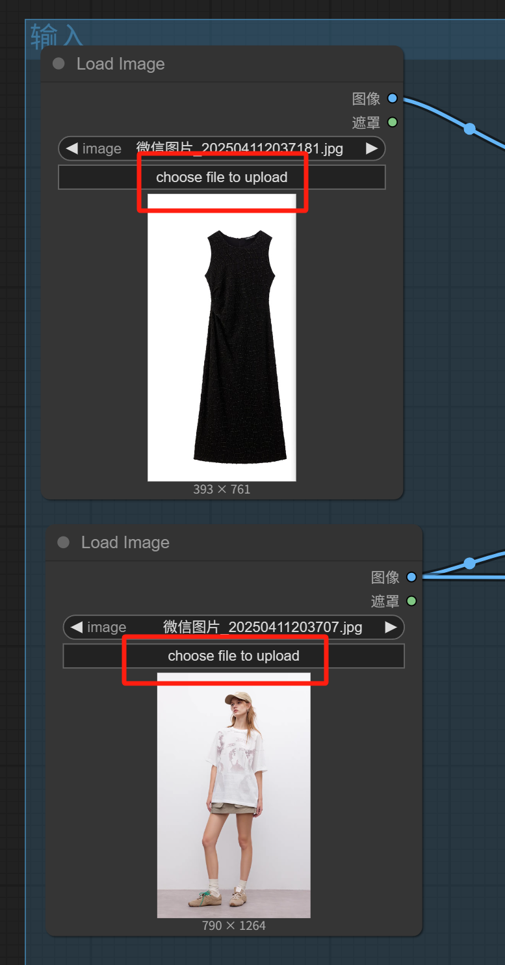Click the model photo preview image
Image resolution: width=505 pixels, height=965 pixels.
point(233,795)
